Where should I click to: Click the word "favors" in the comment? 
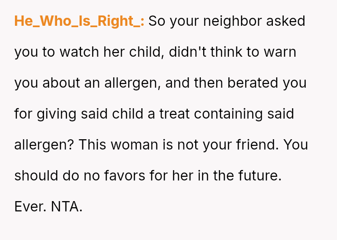pos(118,176)
